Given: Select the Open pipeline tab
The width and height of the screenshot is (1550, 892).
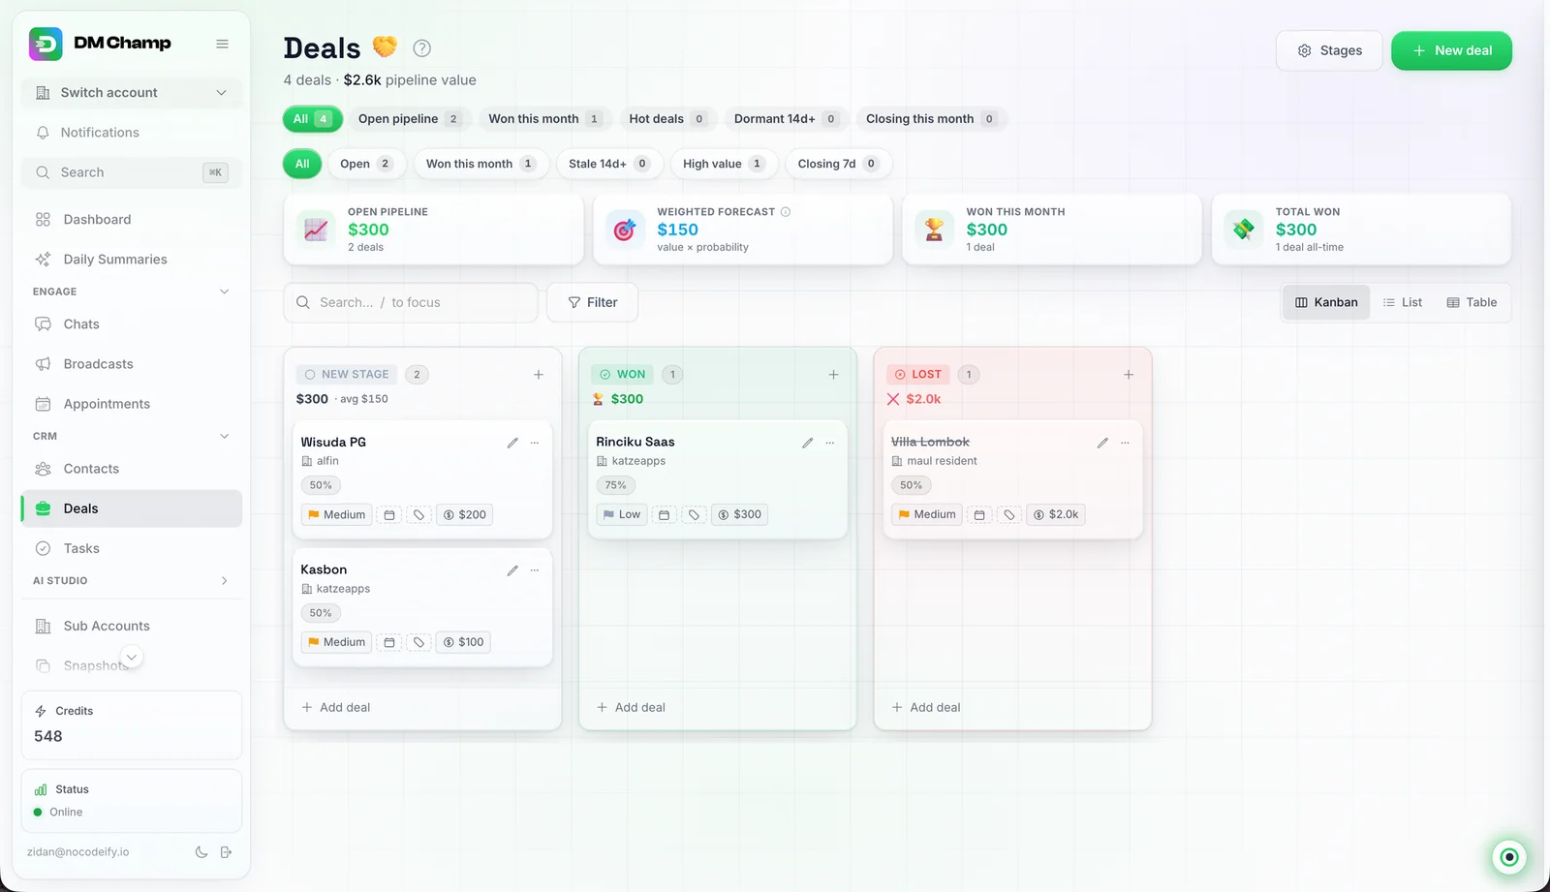Looking at the screenshot, I should coord(410,119).
